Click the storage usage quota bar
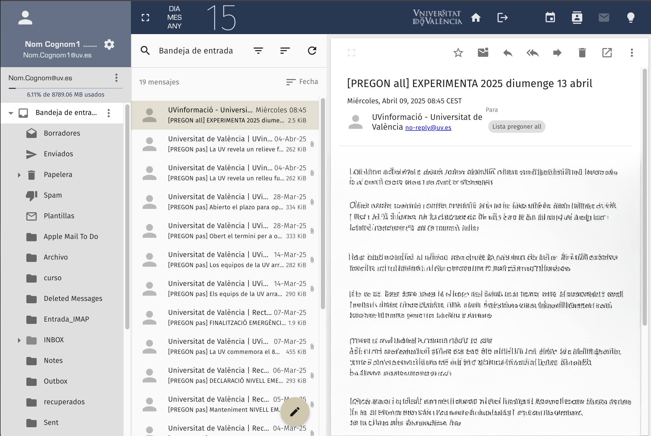Image resolution: width=651 pixels, height=436 pixels. [65, 88]
